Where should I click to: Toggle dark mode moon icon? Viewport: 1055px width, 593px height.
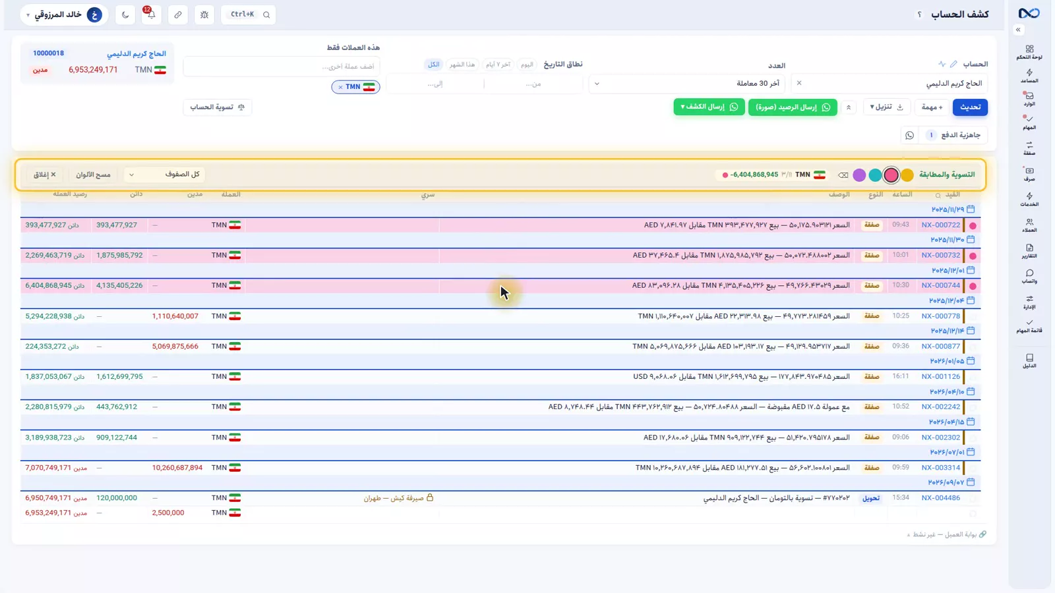pos(125,14)
